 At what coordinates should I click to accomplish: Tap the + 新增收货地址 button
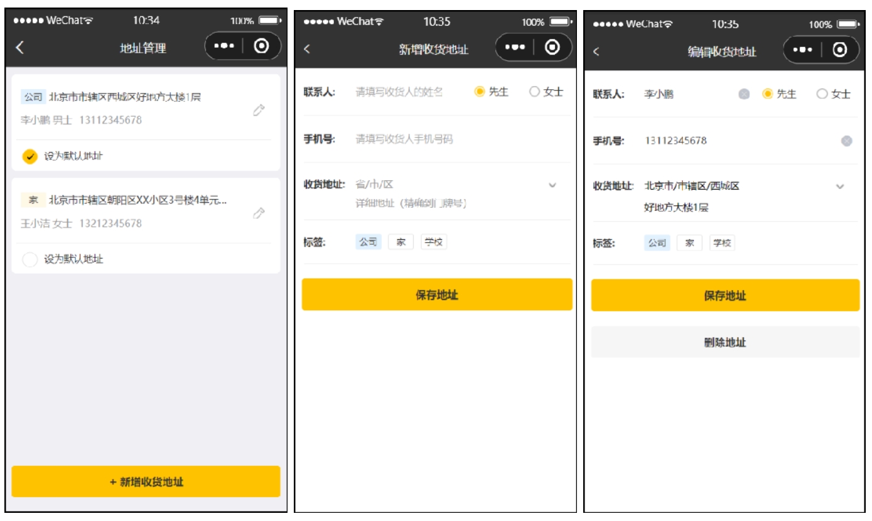click(x=146, y=481)
